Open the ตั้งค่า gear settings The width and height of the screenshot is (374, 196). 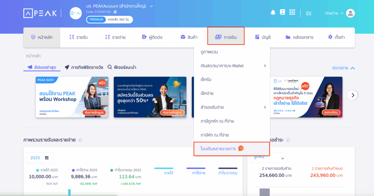click(336, 37)
